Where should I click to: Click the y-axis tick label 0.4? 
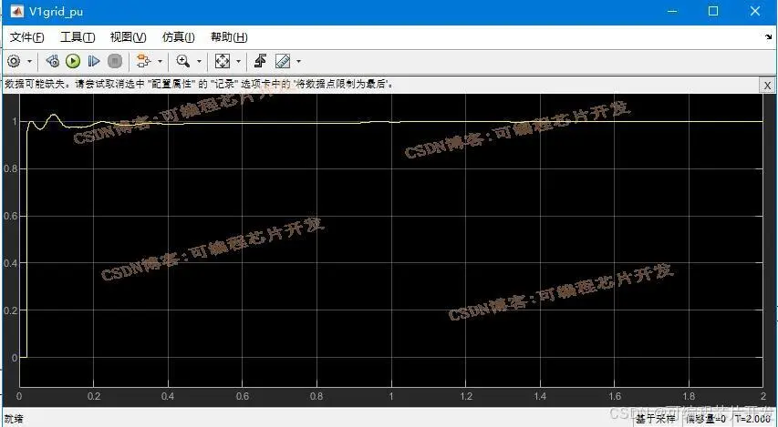(10, 262)
